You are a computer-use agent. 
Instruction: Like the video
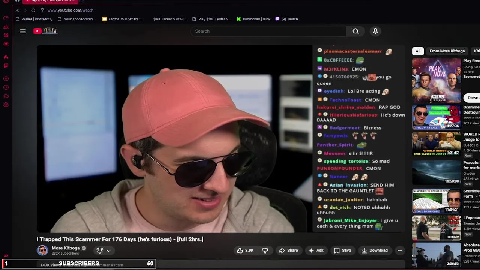245,250
